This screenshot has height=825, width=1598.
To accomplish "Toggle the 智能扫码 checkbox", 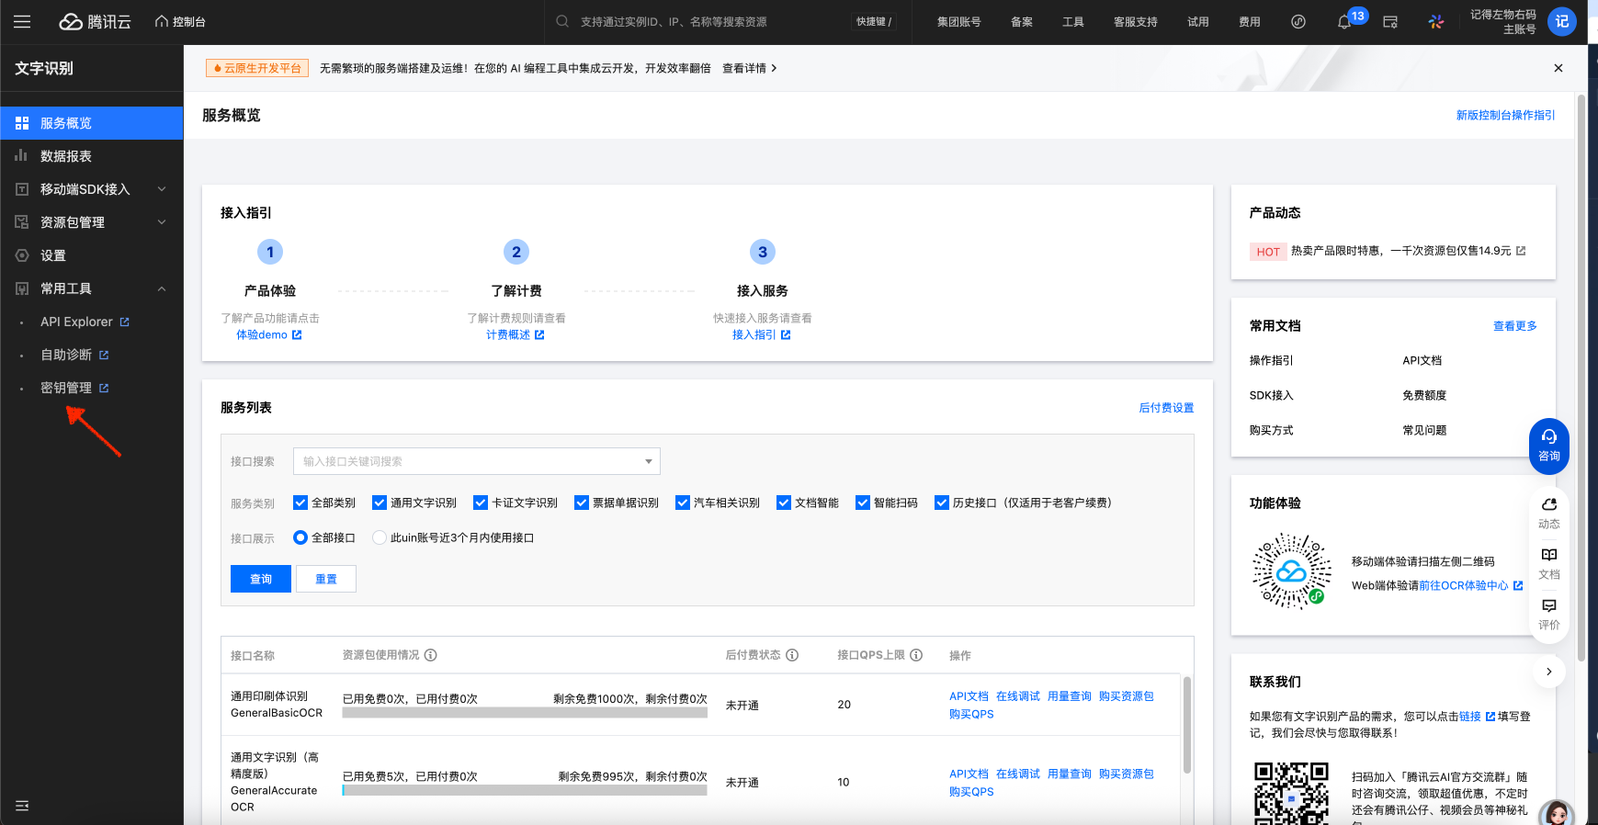I will point(862,503).
